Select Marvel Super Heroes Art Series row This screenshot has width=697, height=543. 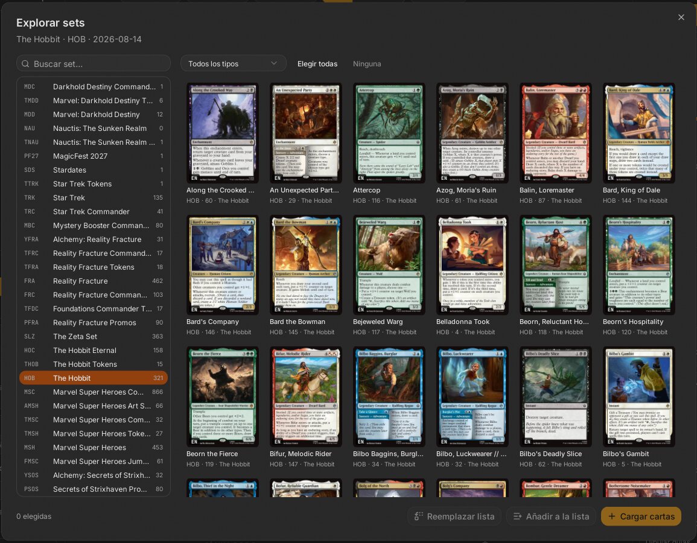click(x=94, y=405)
